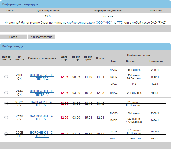Pick struck-through train 079Ж radio button
171x149 pixels.
tap(6, 103)
